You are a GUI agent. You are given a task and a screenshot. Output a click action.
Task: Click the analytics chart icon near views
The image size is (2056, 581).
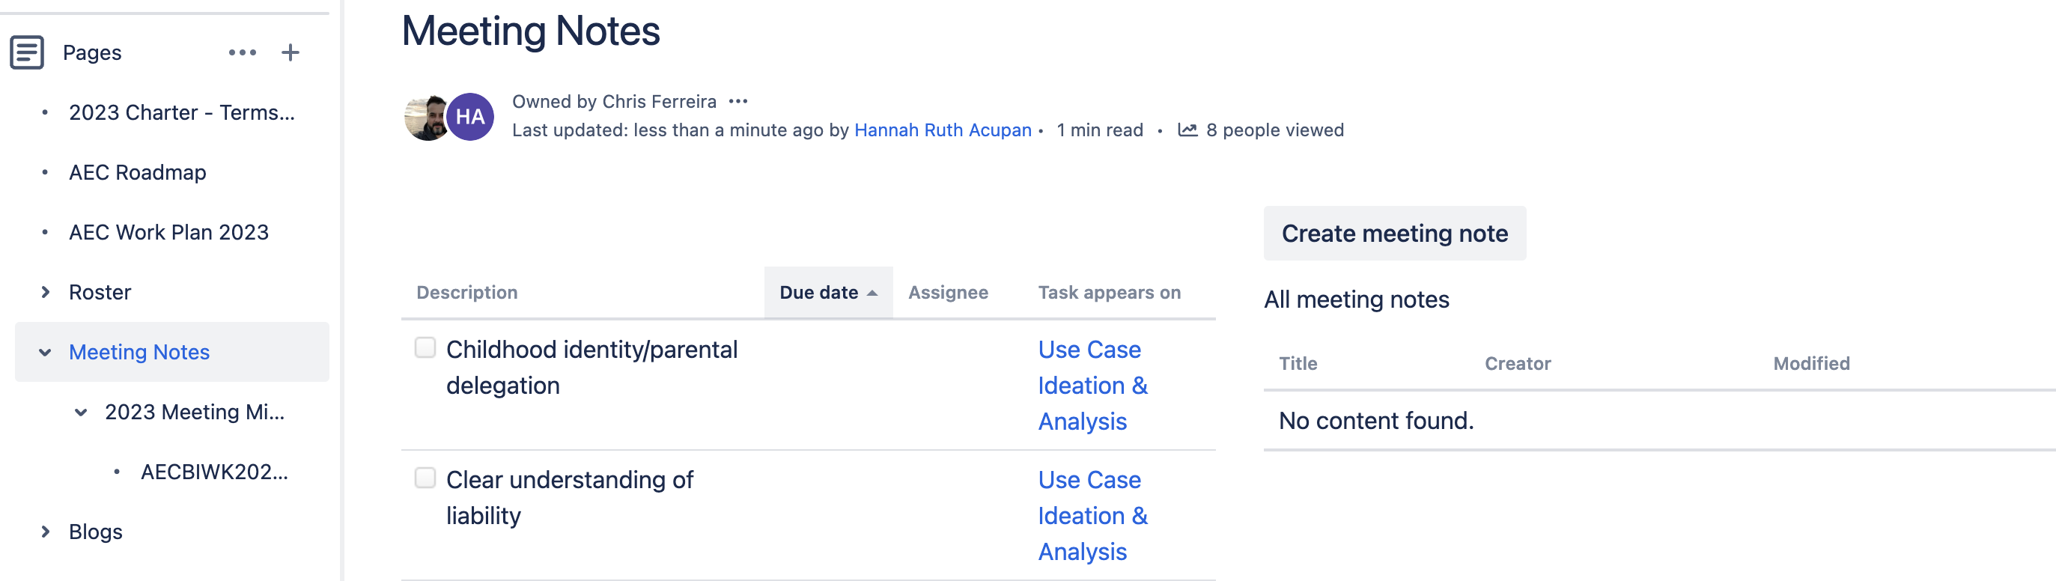(1187, 130)
